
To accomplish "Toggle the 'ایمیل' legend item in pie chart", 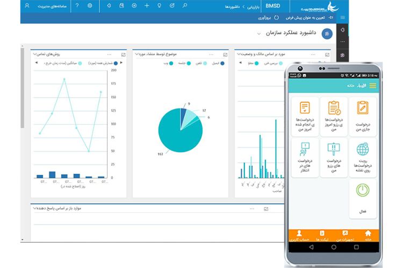I will tap(216, 63).
